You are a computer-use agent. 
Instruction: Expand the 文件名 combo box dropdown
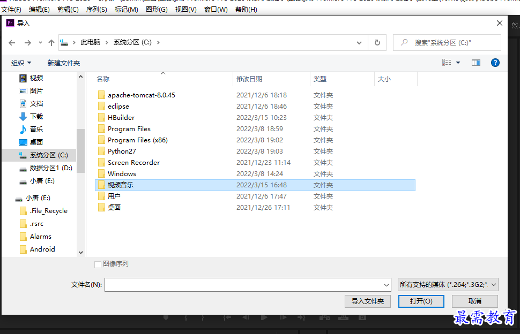(x=387, y=285)
